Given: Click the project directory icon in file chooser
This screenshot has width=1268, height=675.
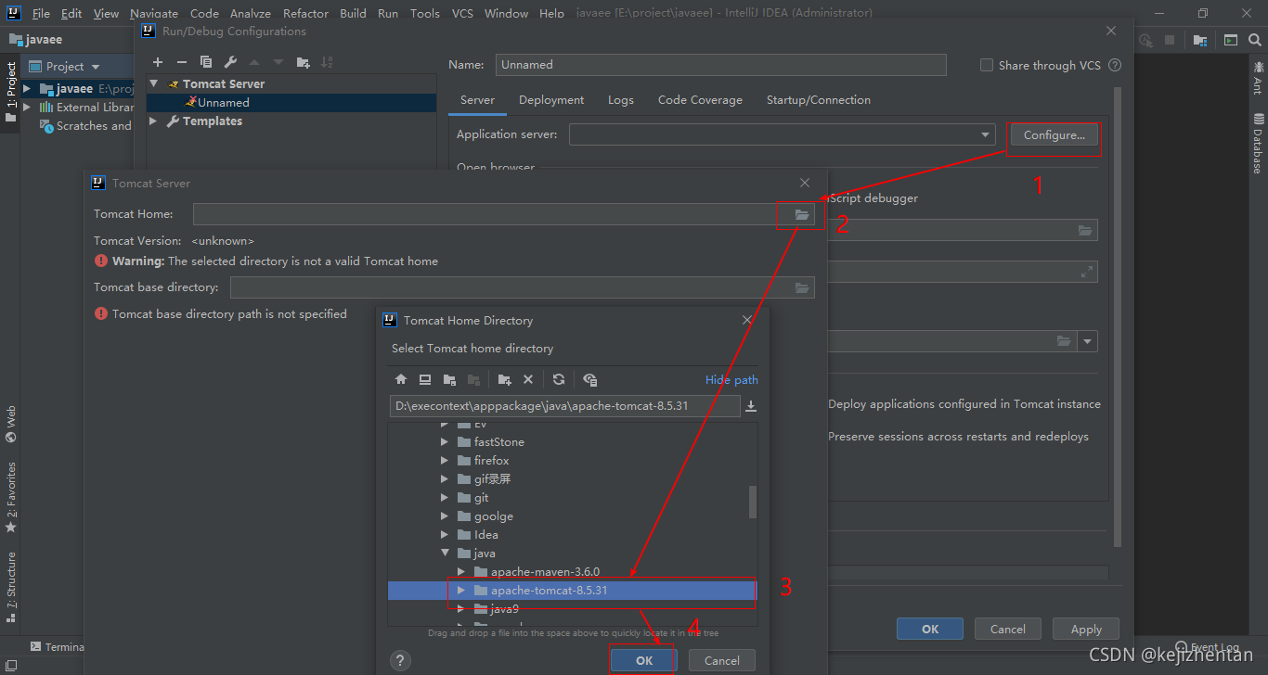Looking at the screenshot, I should point(449,379).
